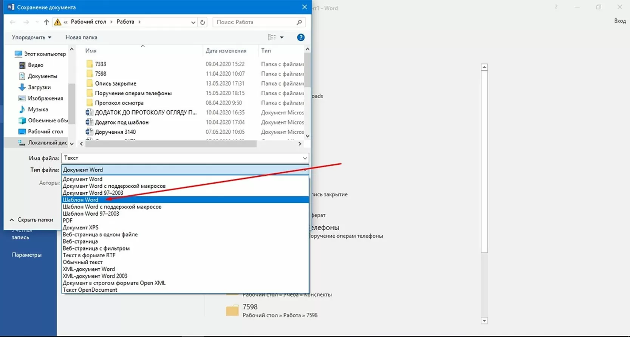Open Документы in the navigation pane

(38, 76)
